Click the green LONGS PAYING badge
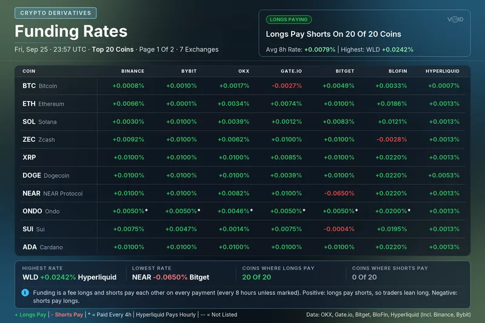This screenshot has height=323, width=485. (x=289, y=19)
